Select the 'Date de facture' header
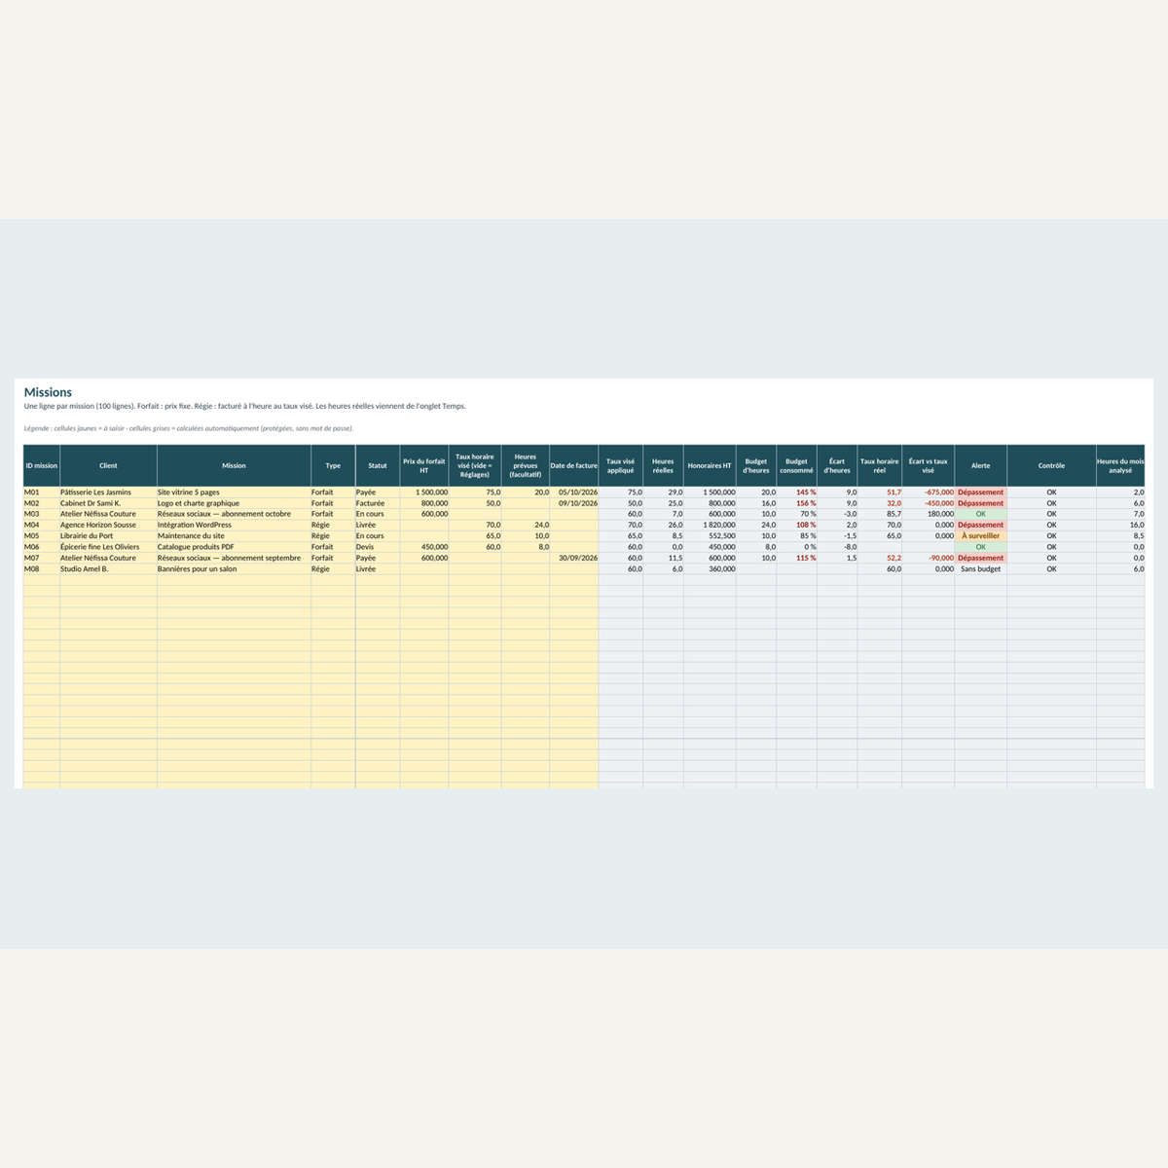The width and height of the screenshot is (1168, 1168). coord(574,465)
